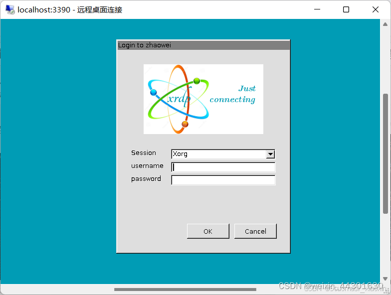Click the vertical scrollbar up arrow

[x=385, y=24]
